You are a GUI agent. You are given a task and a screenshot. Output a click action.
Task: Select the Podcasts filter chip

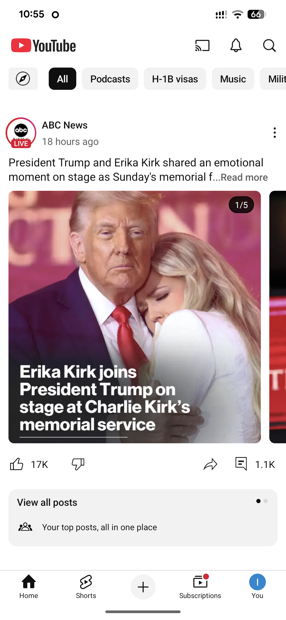110,79
